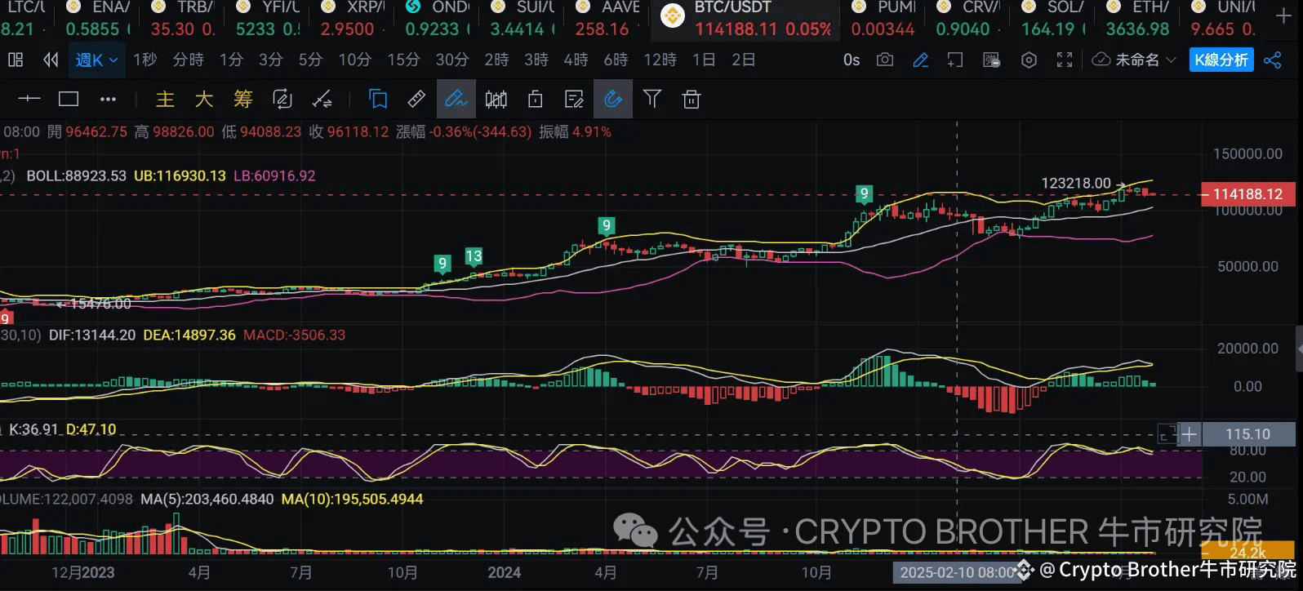Open the K線分析 button
1303x591 pixels.
pos(1221,60)
